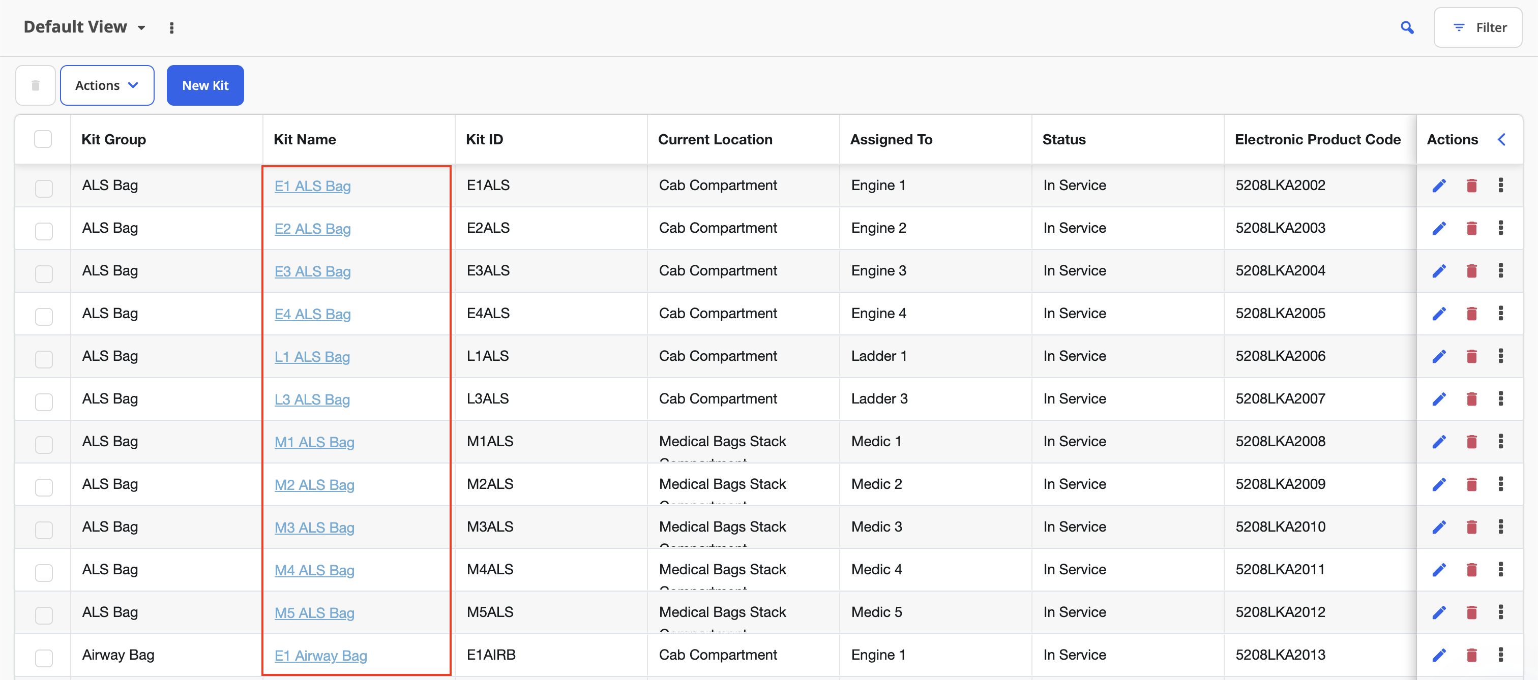Edit the E4 ALS Bag row
The height and width of the screenshot is (680, 1538).
point(1439,314)
